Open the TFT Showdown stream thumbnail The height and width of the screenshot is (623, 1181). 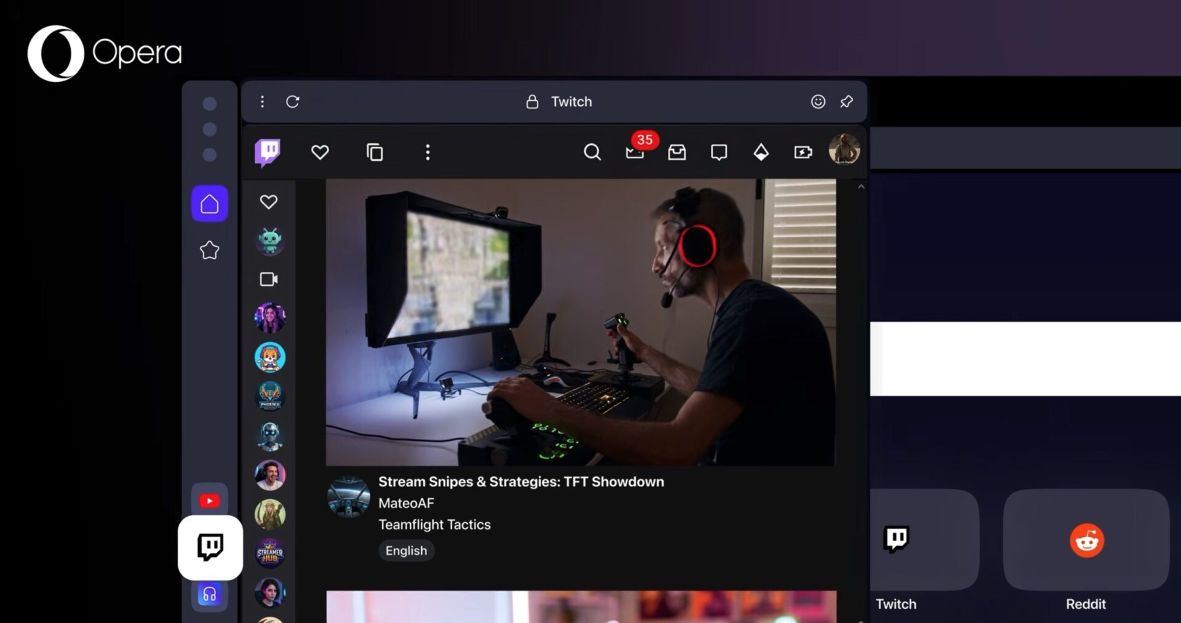pyautogui.click(x=581, y=322)
